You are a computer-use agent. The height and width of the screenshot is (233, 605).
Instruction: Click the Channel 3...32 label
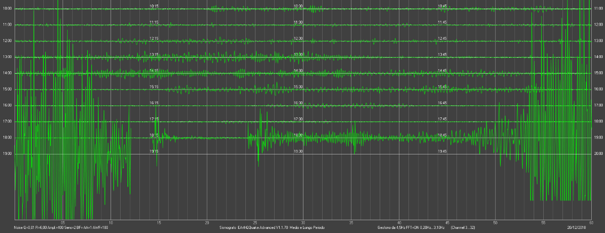click(462, 228)
